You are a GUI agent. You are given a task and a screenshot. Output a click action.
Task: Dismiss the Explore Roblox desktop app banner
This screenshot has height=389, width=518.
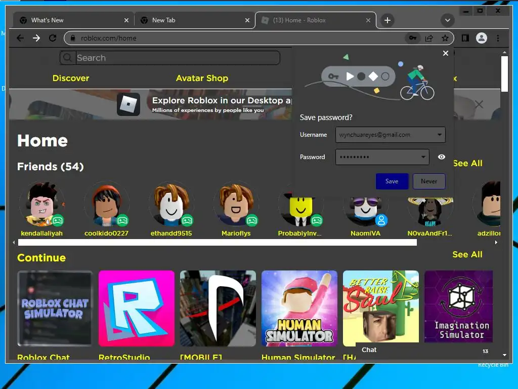[479, 104]
